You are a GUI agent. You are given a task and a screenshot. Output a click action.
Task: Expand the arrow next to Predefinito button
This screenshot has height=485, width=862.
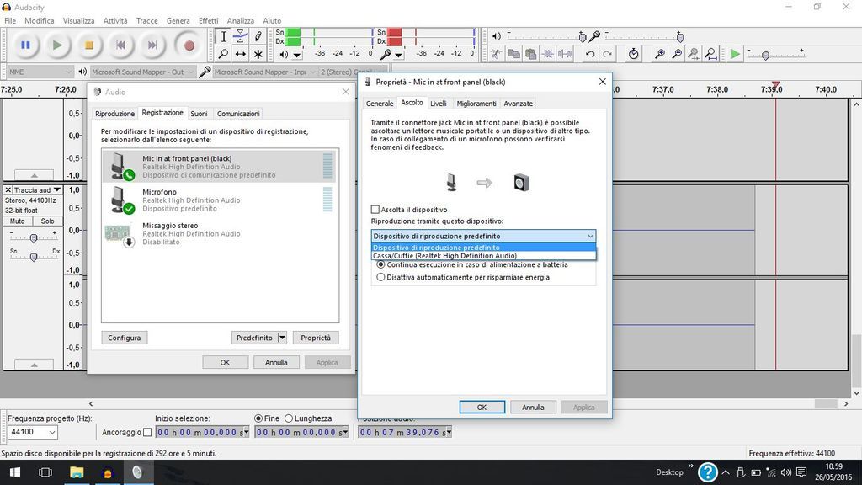[x=282, y=338]
